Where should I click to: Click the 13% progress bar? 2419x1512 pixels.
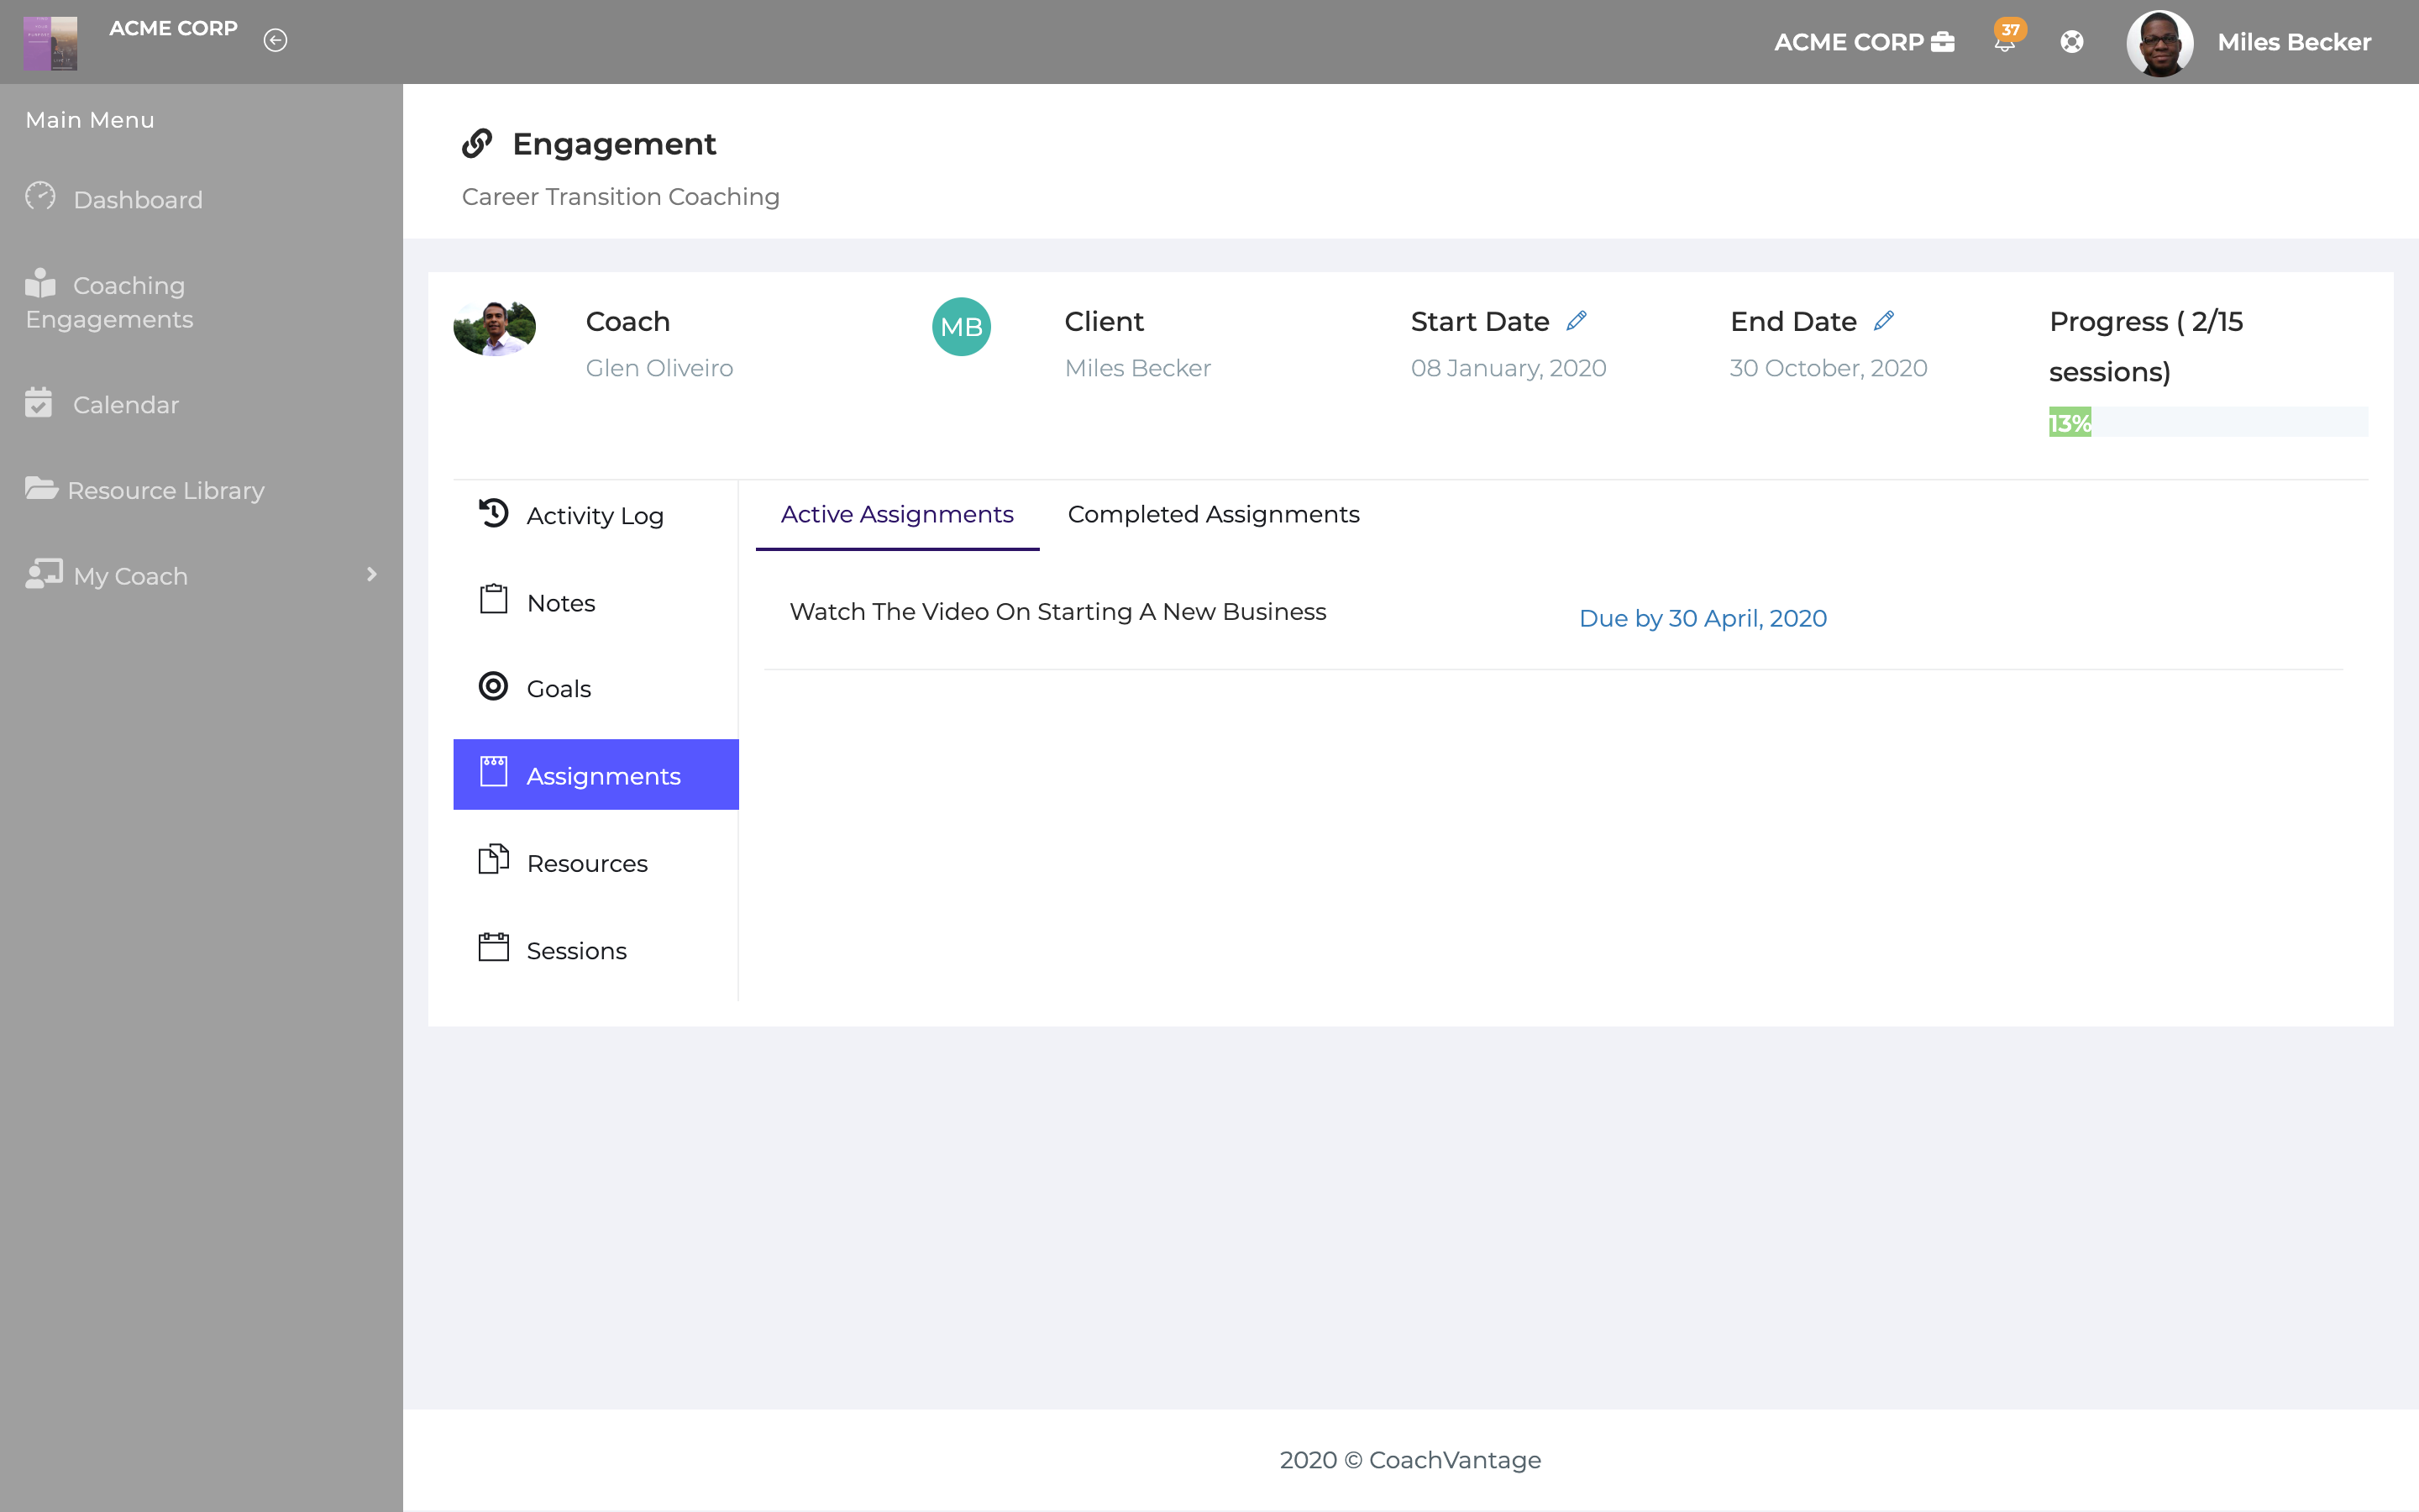point(2208,423)
